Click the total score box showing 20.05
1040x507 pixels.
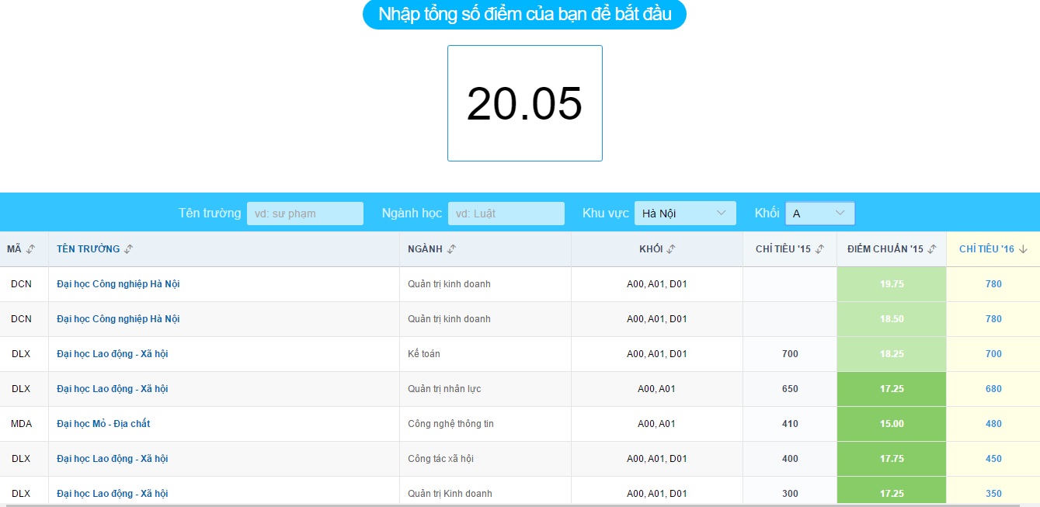(524, 103)
